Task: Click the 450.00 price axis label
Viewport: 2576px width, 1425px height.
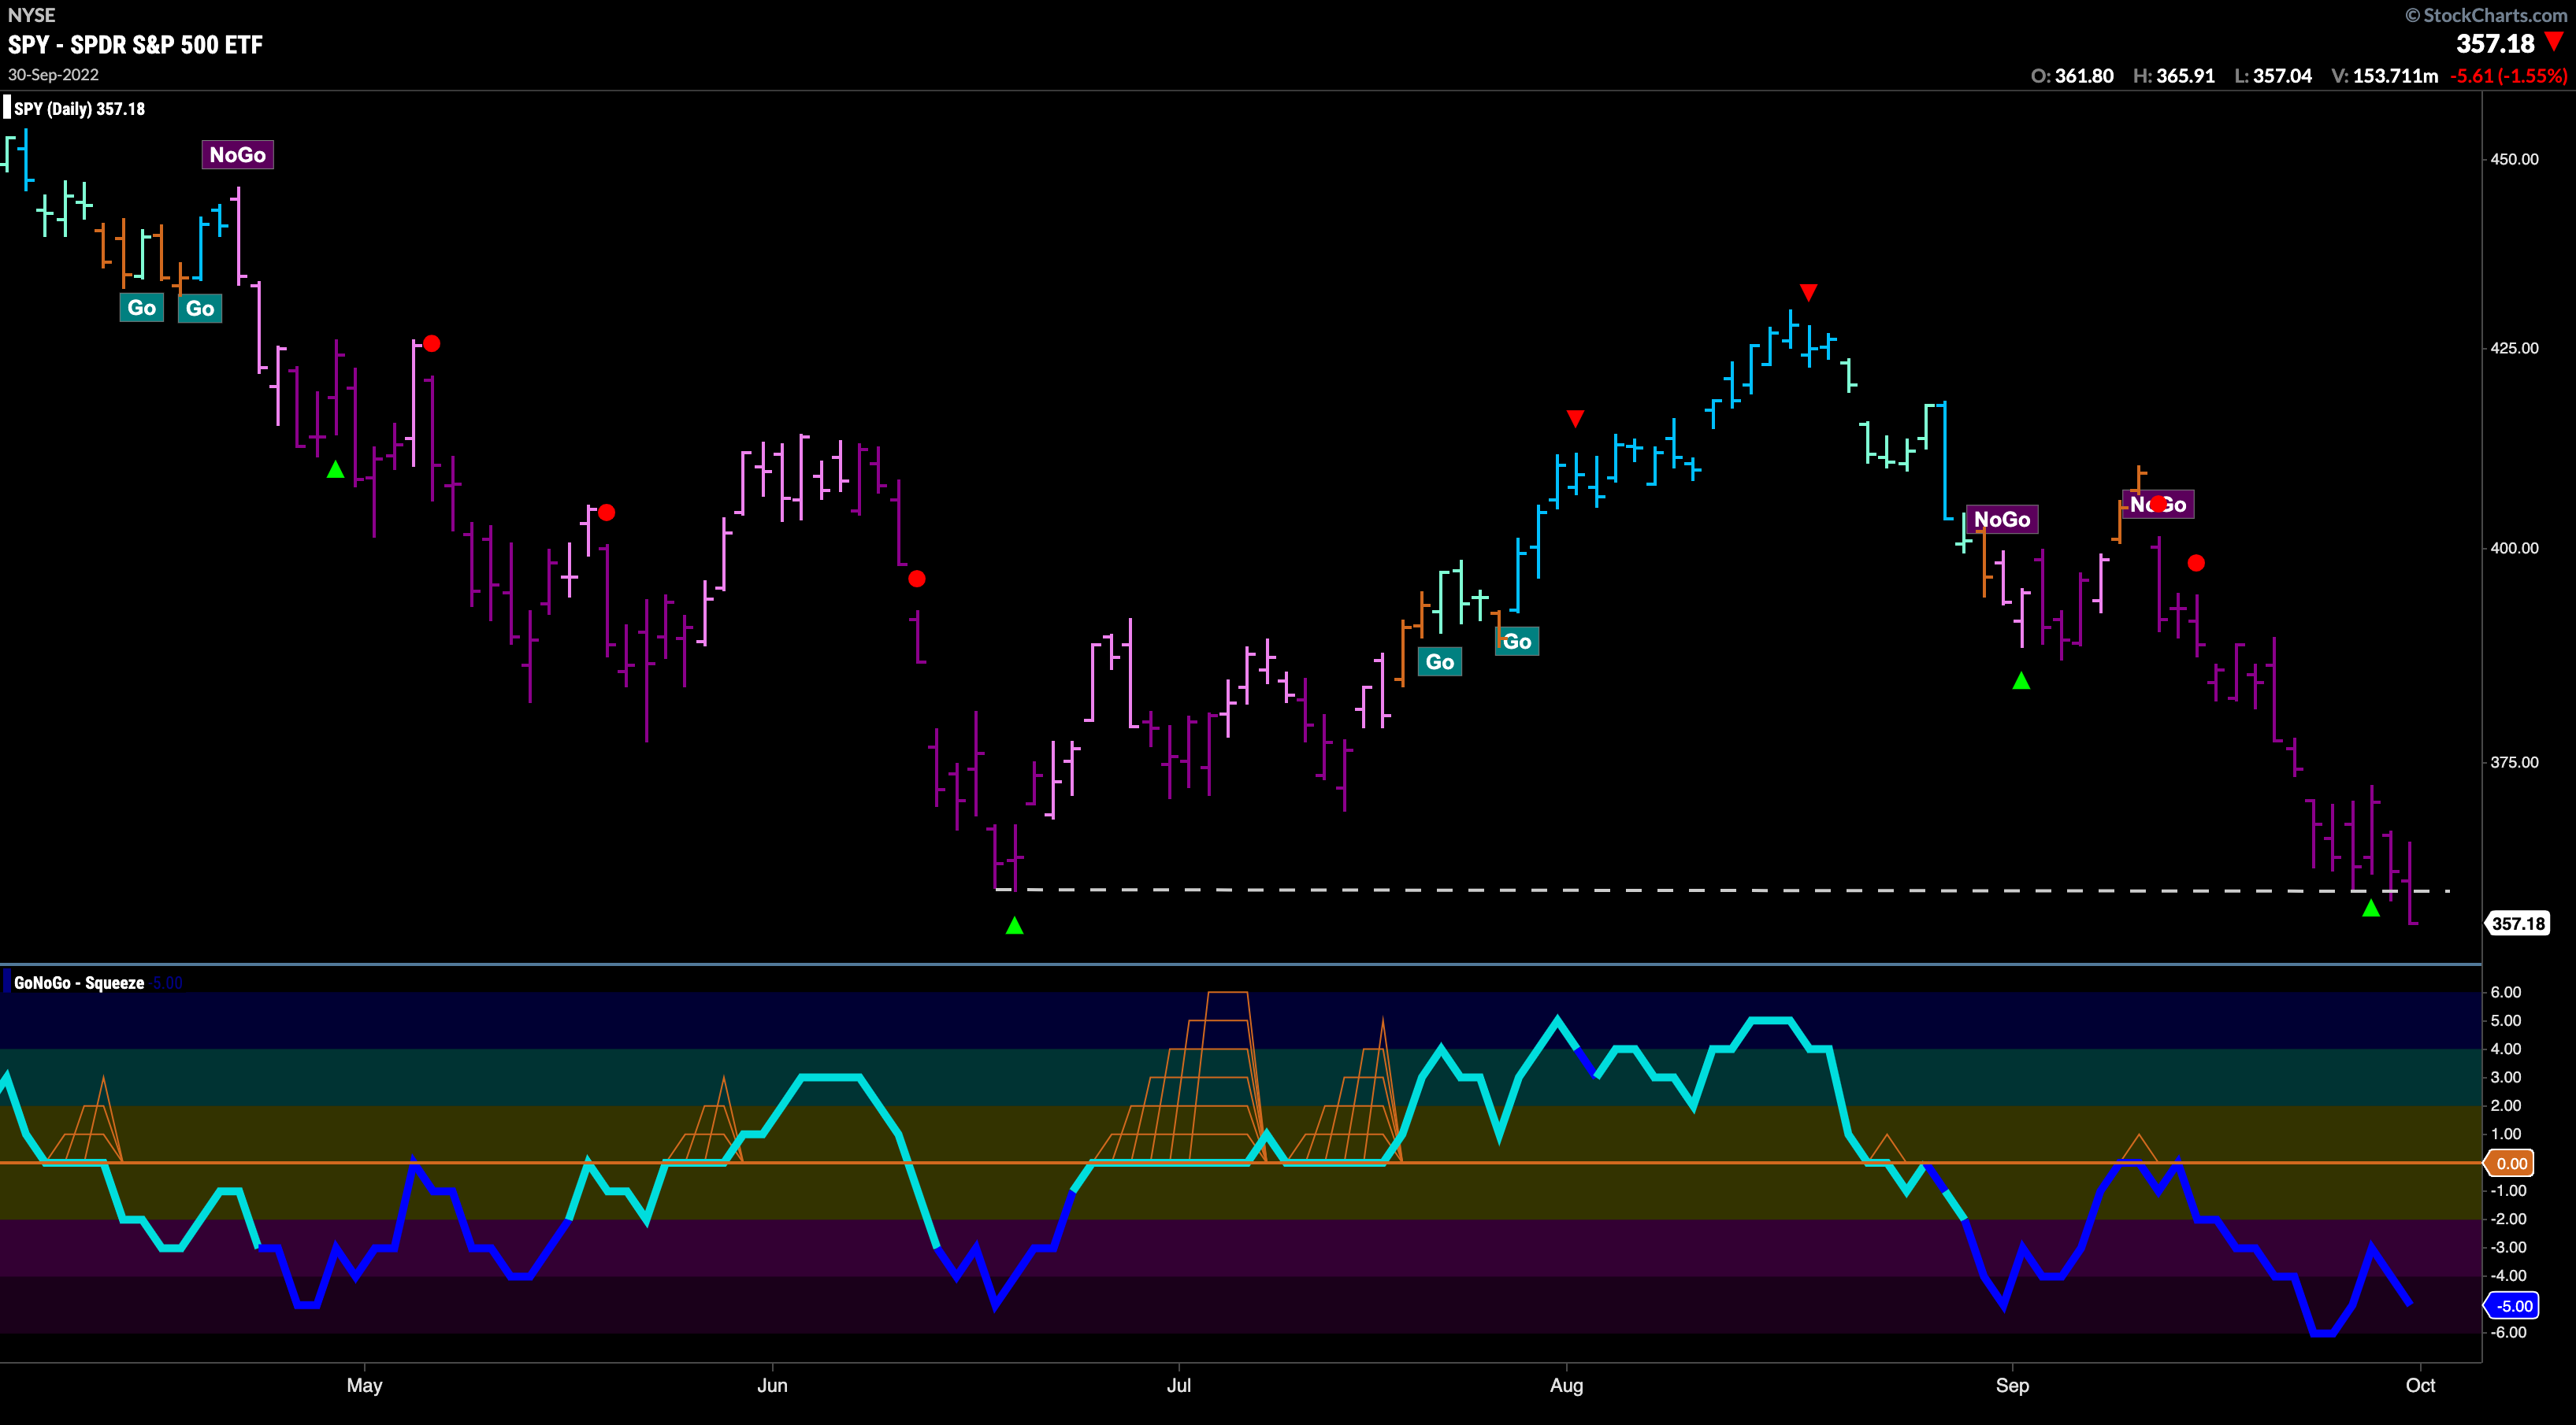Action: point(2514,159)
